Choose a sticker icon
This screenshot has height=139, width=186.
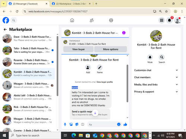[x=77, y=125]
